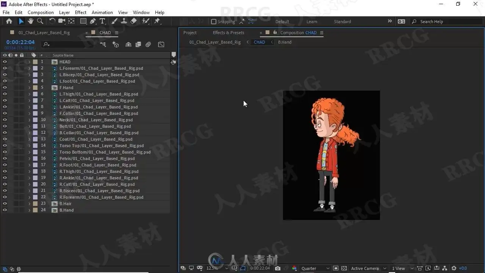
Task: Open the Composition menu
Action: [41, 12]
